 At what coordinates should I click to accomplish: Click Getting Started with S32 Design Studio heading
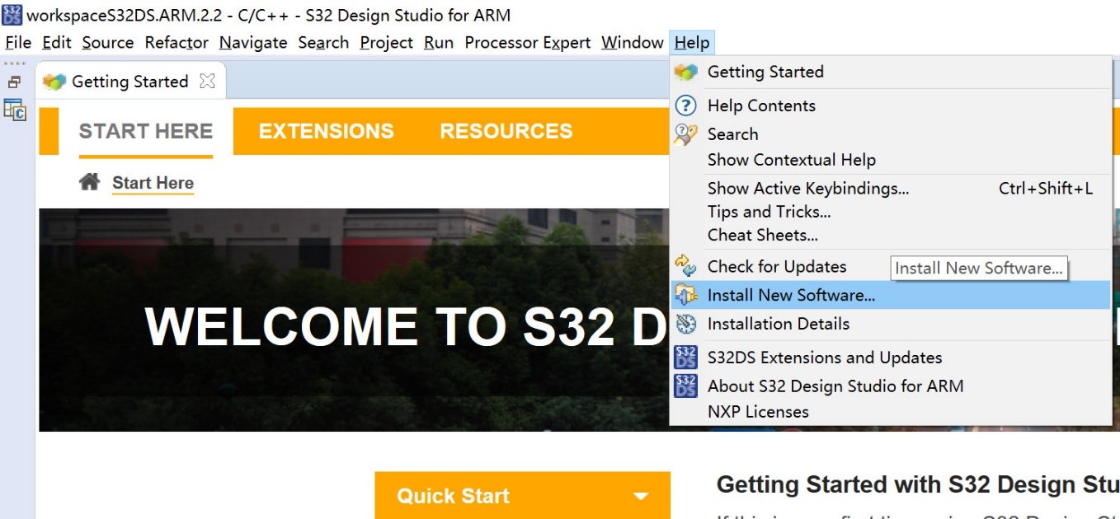pos(918,484)
